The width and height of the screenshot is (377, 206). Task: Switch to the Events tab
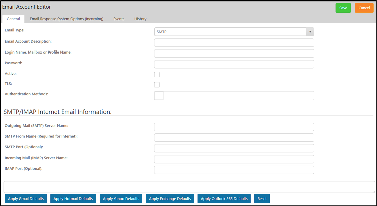[x=119, y=19]
